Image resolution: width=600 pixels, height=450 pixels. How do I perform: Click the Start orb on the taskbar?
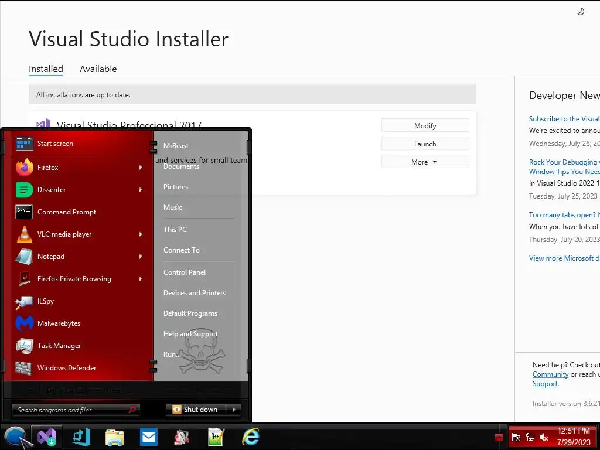tap(15, 437)
